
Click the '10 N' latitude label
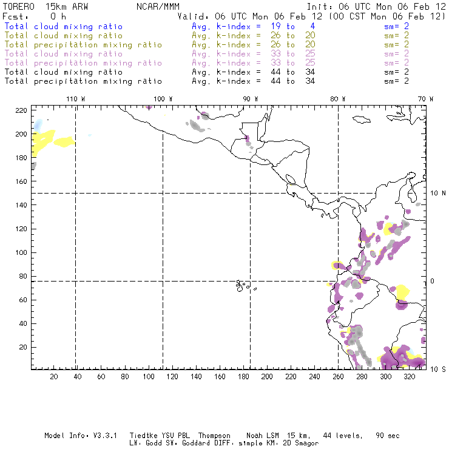pos(435,194)
